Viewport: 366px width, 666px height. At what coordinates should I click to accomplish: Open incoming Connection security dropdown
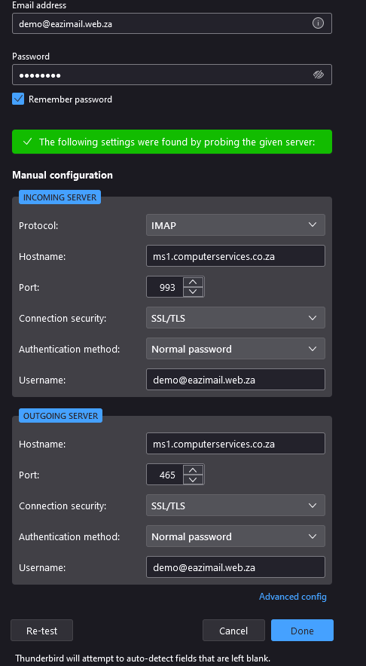pos(236,318)
